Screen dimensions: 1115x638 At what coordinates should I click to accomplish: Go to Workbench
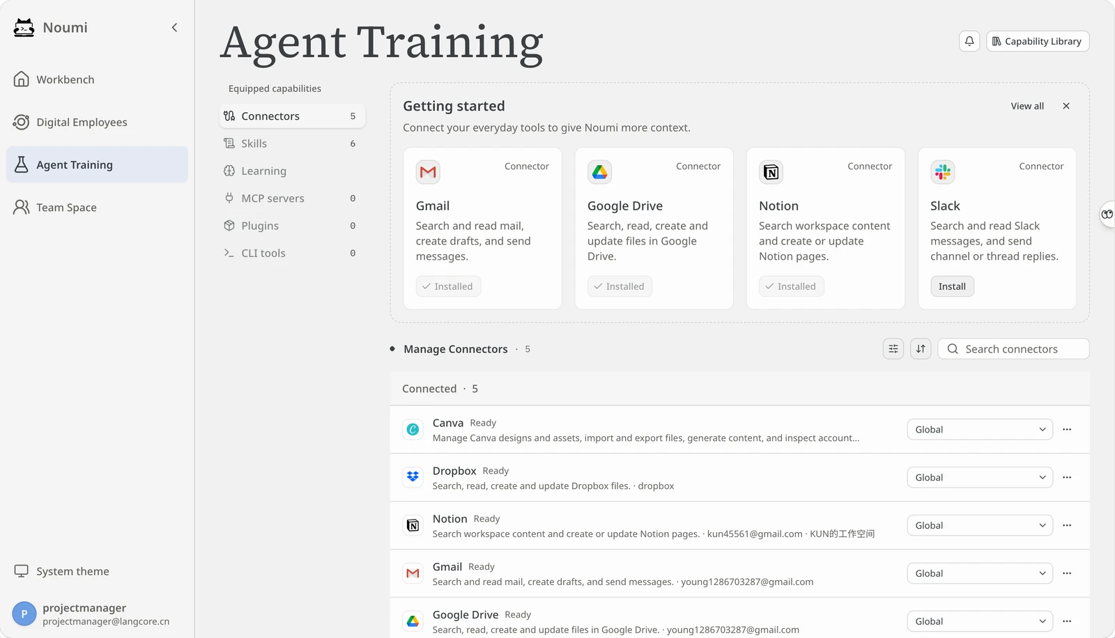tap(97, 79)
